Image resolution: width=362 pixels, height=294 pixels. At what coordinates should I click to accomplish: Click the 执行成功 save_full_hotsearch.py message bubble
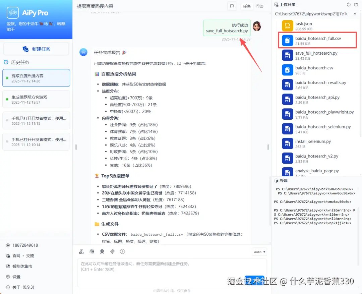pyautogui.click(x=227, y=28)
